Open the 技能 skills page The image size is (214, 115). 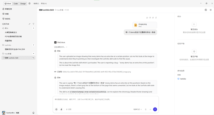click(x=6, y=14)
